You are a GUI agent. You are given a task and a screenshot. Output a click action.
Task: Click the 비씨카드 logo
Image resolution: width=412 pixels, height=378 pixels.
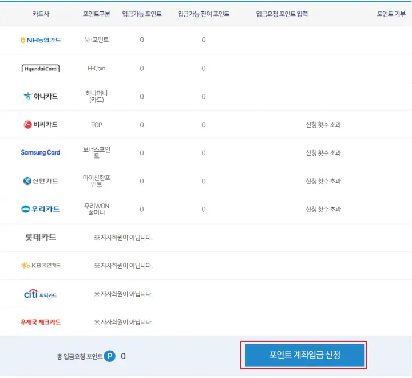pos(41,124)
